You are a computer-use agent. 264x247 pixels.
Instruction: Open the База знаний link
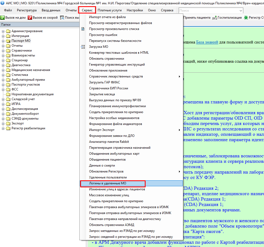click(x=207, y=42)
